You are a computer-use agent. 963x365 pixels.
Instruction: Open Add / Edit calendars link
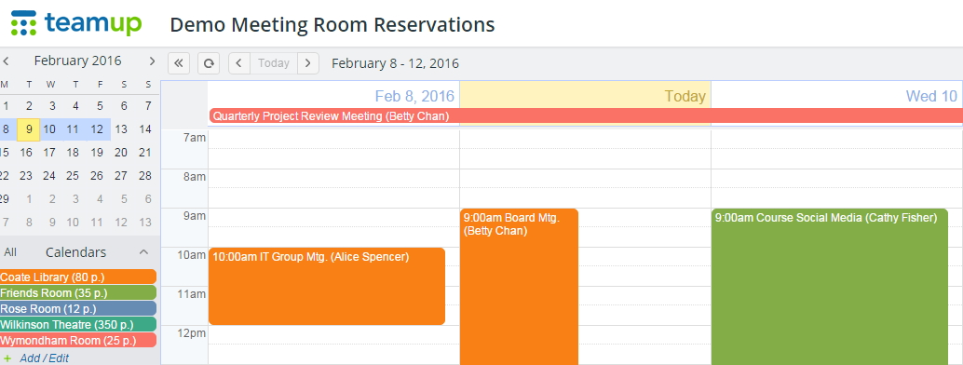point(44,358)
